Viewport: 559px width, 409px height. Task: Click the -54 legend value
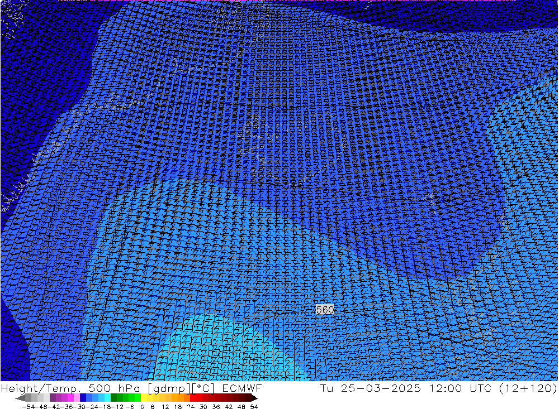(x=28, y=407)
